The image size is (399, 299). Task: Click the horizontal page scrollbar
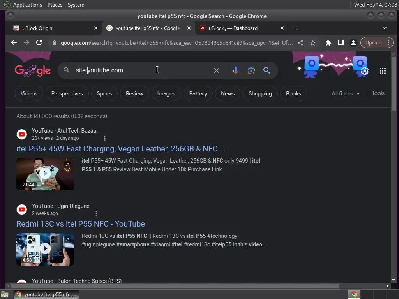(175, 286)
